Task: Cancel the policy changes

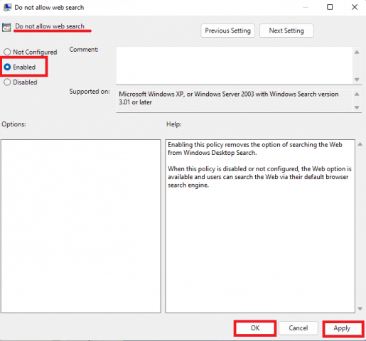Action: click(x=298, y=328)
